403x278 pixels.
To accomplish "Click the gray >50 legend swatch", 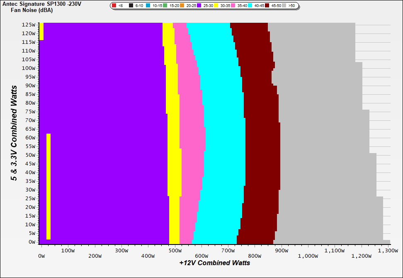I will click(284, 6).
